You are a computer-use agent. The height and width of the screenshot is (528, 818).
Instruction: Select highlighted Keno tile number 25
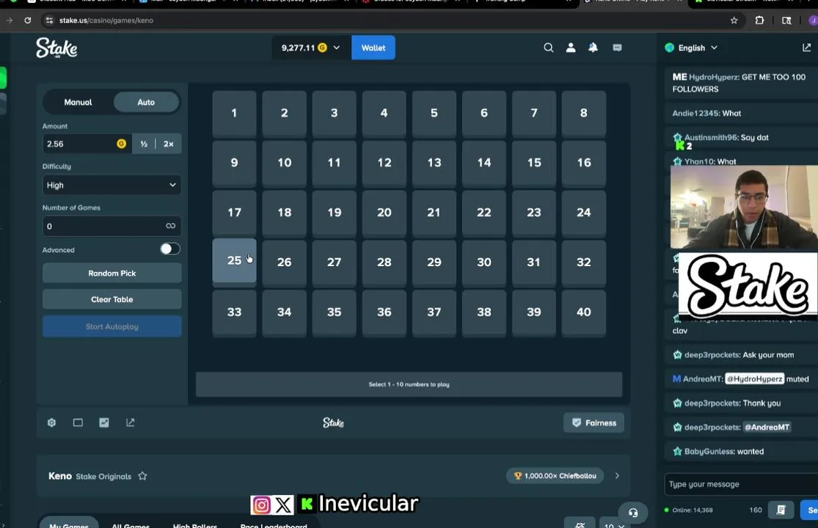[x=234, y=261]
